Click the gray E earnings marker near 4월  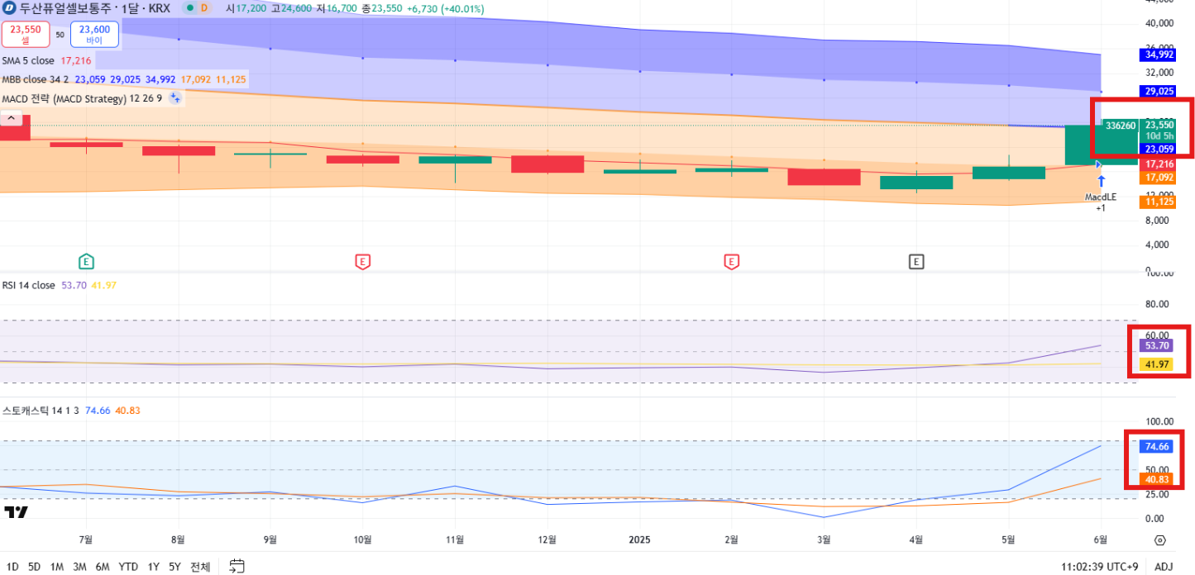pyautogui.click(x=916, y=262)
